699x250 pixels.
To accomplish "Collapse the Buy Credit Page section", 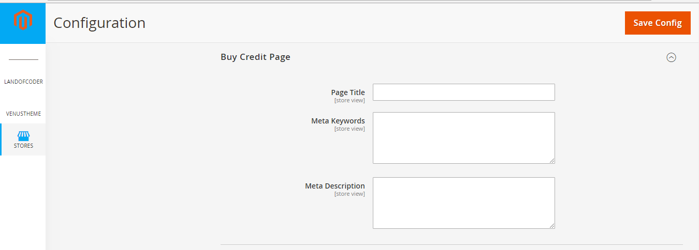I will tap(671, 57).
